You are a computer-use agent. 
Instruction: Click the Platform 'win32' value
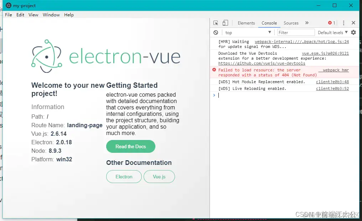64,159
